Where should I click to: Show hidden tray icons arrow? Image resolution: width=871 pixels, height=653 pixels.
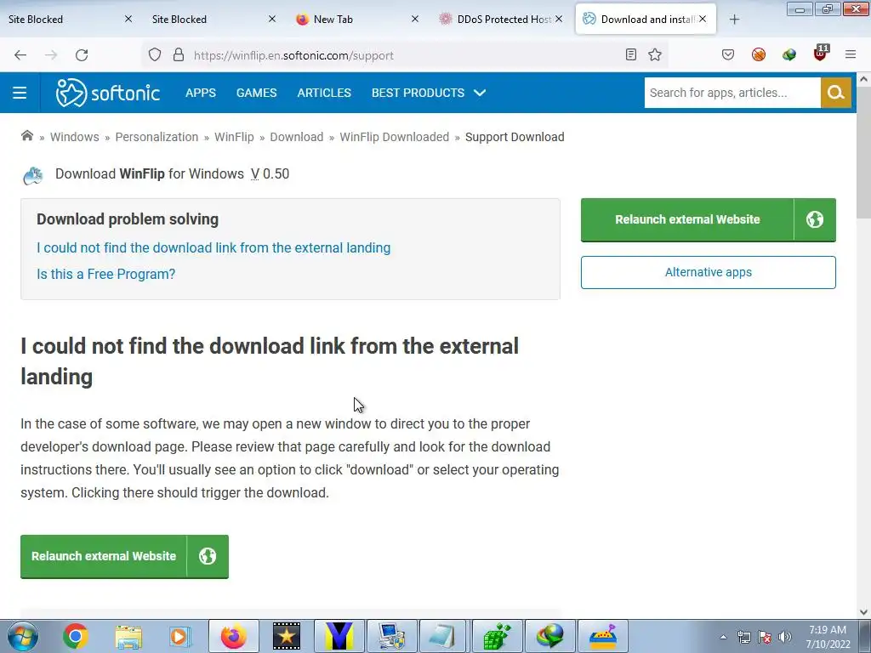(723, 637)
